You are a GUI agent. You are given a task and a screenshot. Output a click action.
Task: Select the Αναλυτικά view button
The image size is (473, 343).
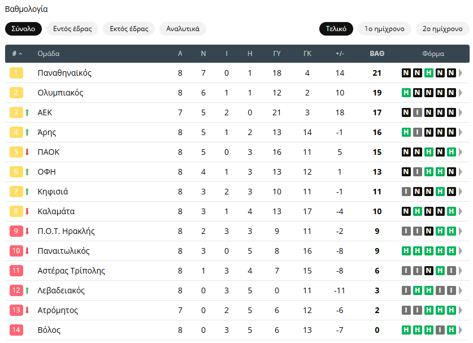tap(183, 29)
